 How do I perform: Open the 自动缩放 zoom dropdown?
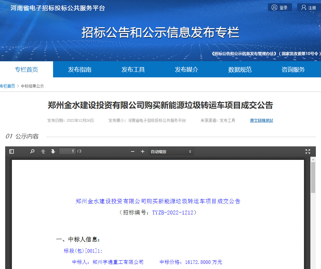(171, 152)
